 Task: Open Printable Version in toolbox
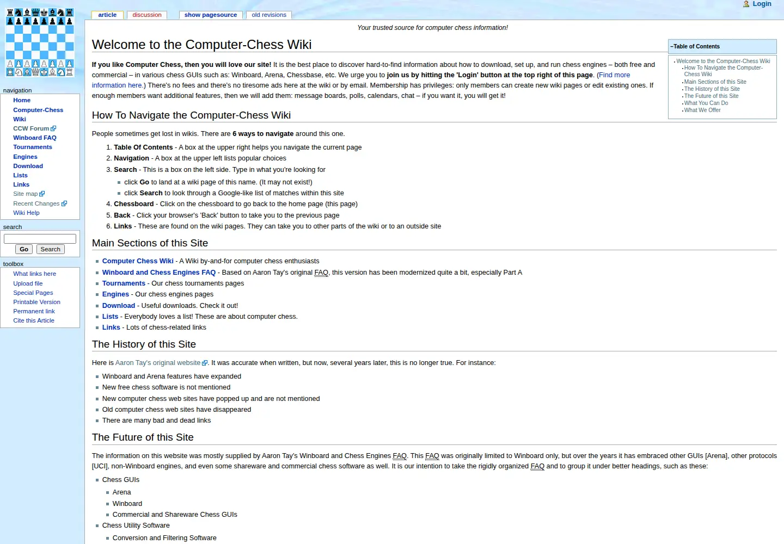click(x=36, y=302)
